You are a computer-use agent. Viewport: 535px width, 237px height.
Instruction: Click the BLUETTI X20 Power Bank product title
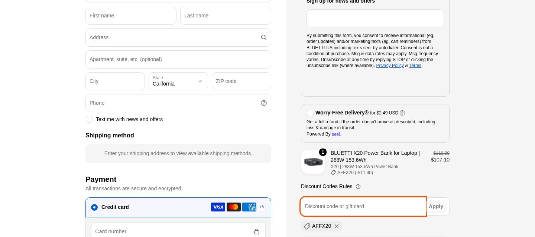pos(375,156)
